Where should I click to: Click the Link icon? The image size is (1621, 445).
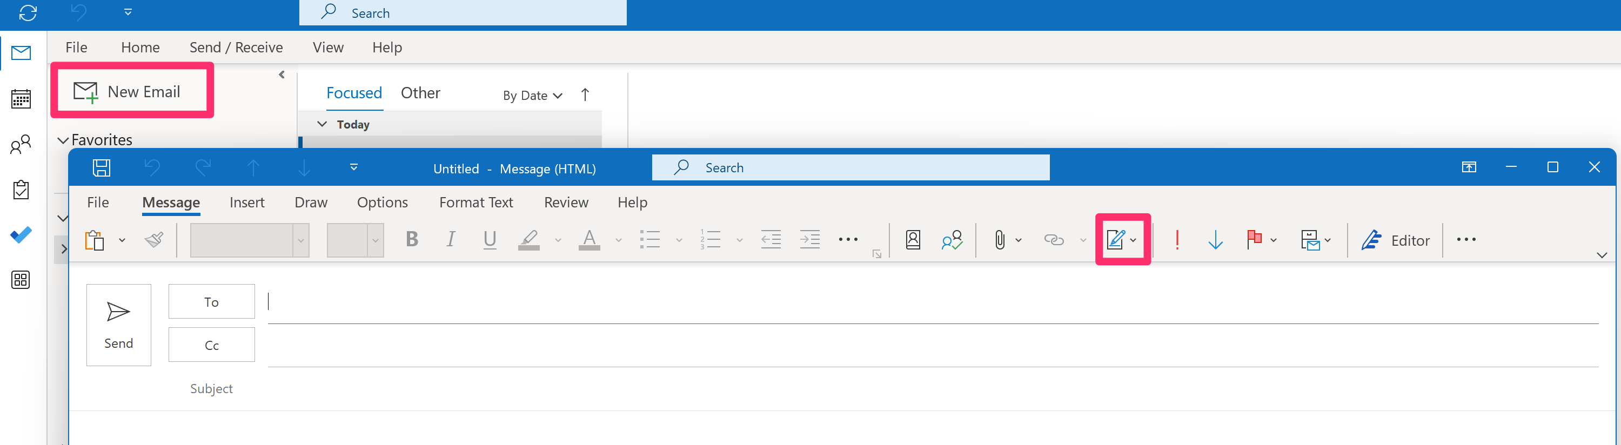tap(1054, 239)
